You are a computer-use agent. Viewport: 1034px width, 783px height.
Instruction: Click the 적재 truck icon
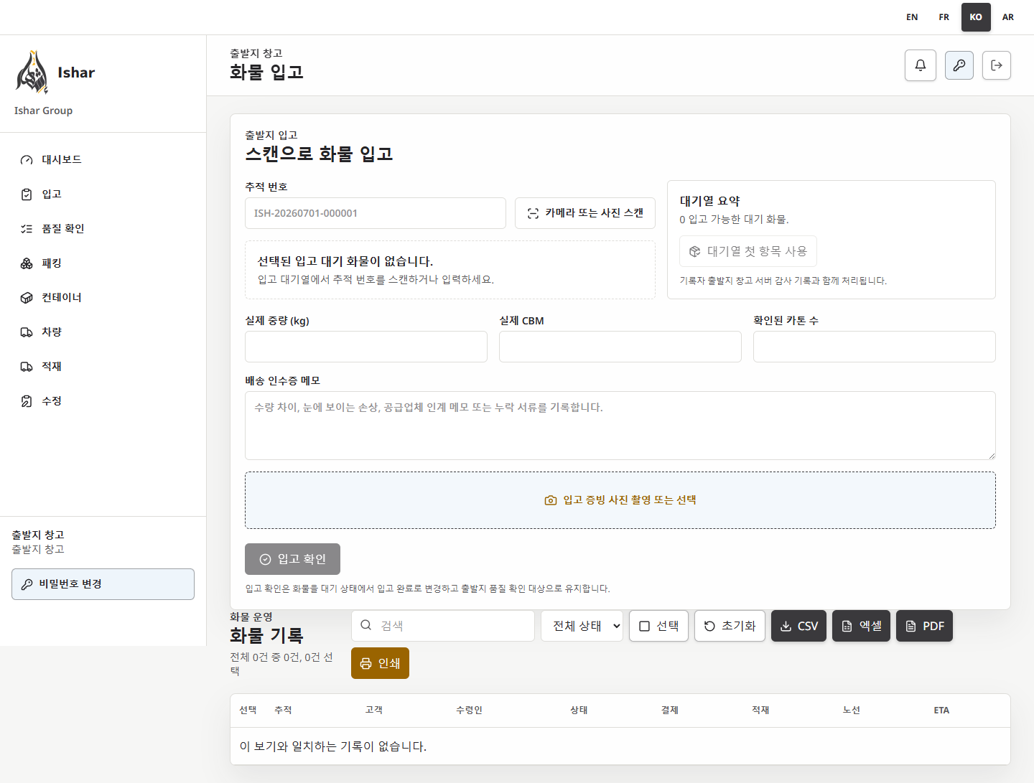click(27, 367)
